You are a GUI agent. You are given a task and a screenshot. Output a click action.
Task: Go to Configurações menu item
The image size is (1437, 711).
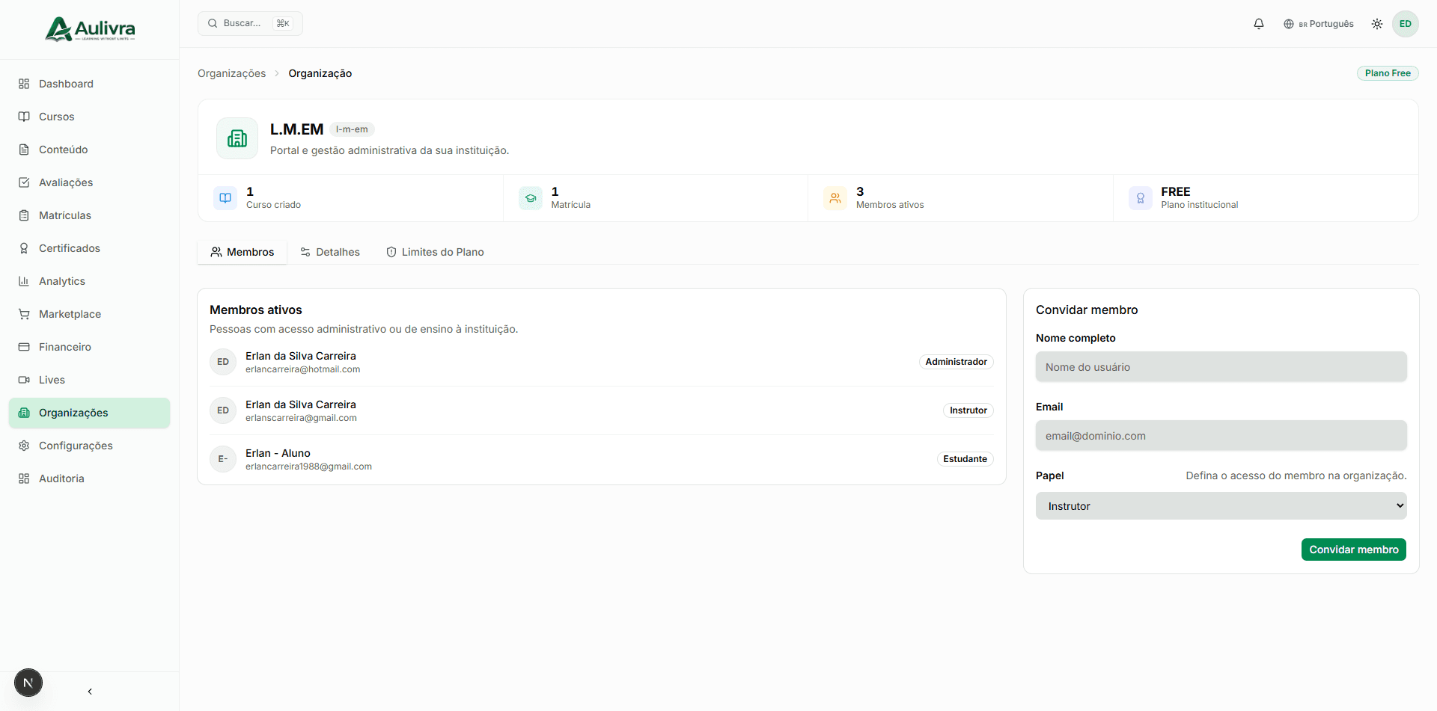coord(89,446)
